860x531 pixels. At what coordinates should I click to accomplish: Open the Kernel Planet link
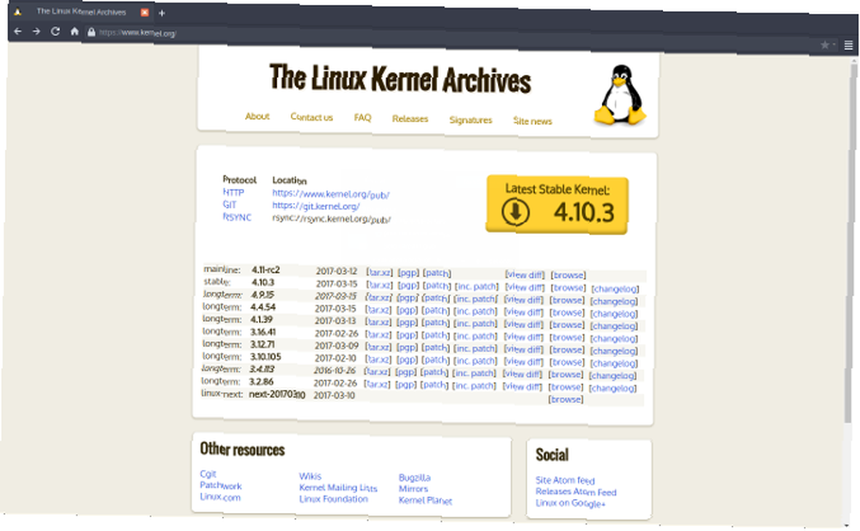(425, 500)
